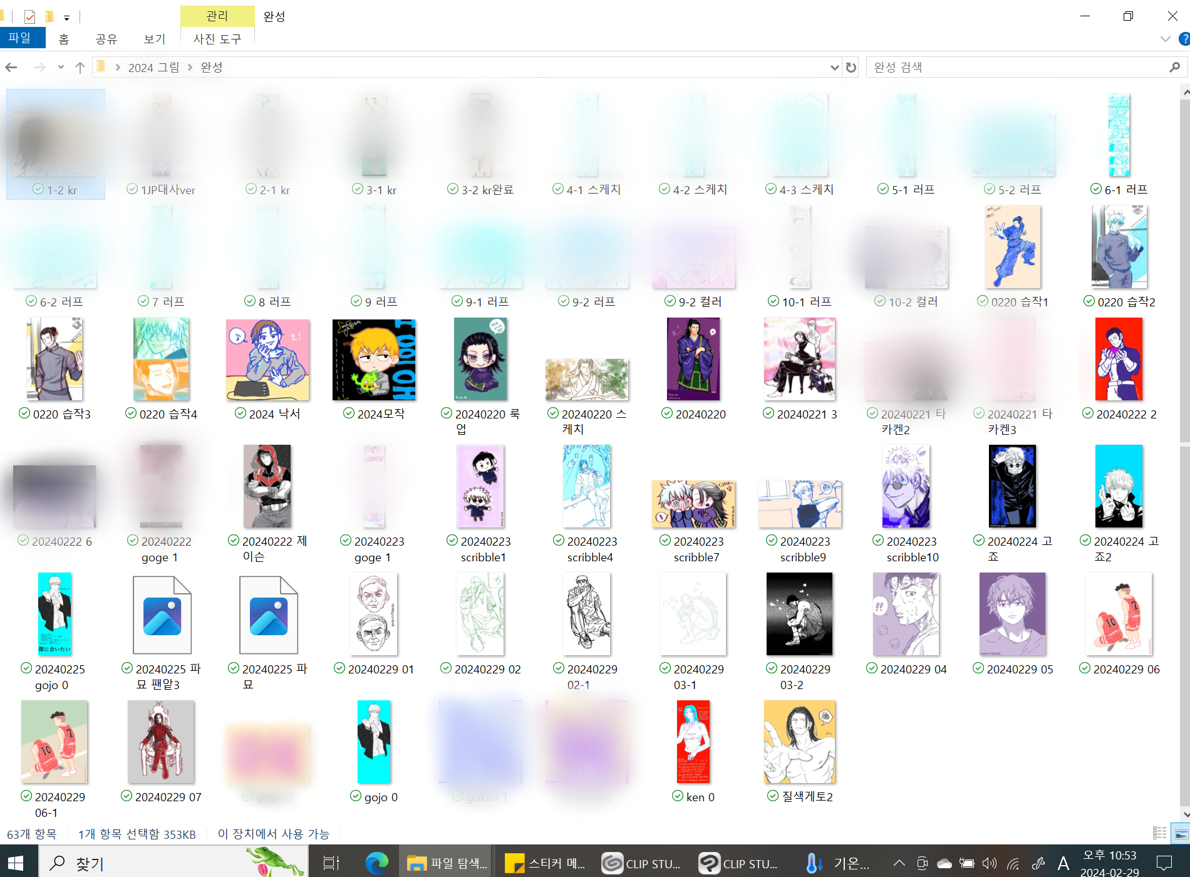Viewport: 1190px width, 877px height.
Task: Select the 20240223 scribble7 thumbnail
Action: [693, 504]
